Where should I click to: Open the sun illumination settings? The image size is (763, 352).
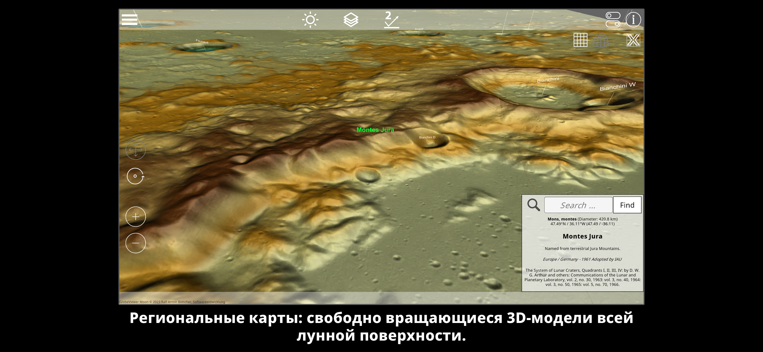310,20
